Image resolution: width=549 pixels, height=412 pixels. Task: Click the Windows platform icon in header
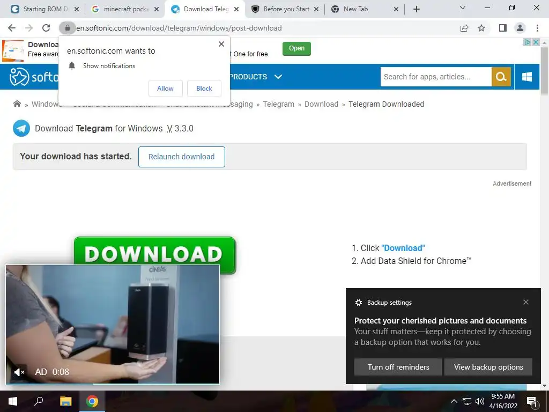pos(527,77)
